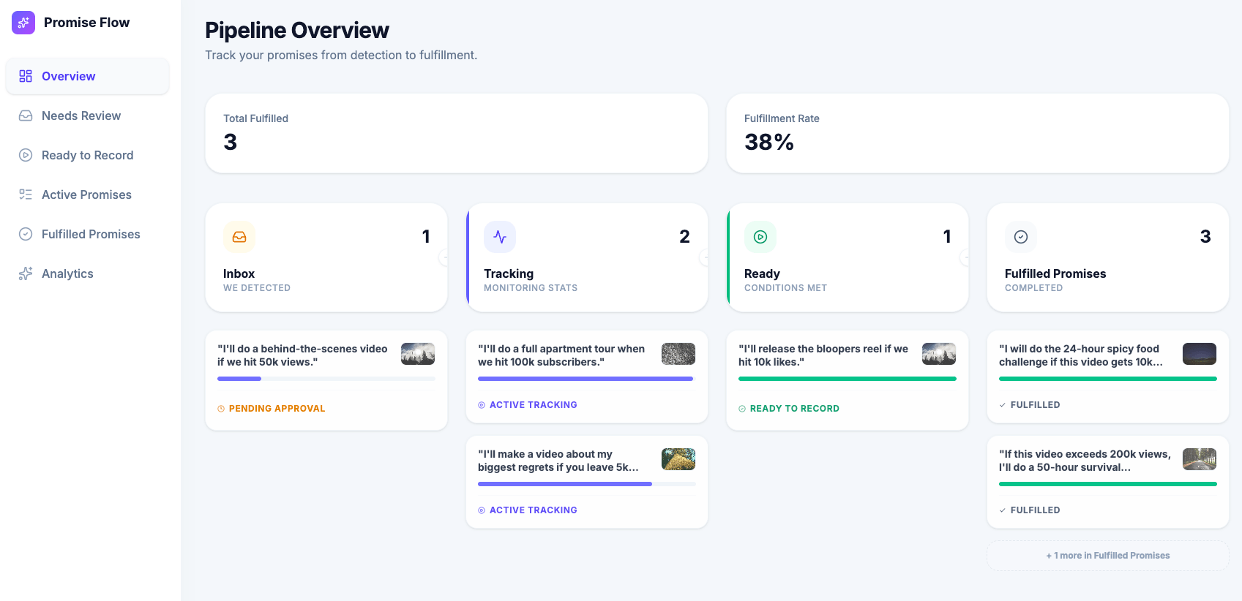Select the green Ready play icon
Screen dimensions: 1242x601
760,237
